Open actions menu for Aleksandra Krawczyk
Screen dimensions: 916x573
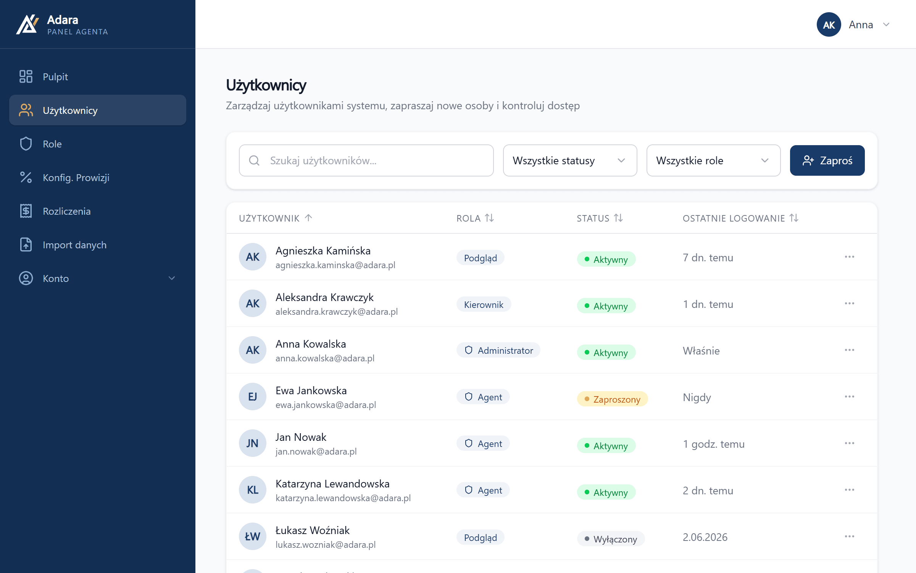(850, 303)
